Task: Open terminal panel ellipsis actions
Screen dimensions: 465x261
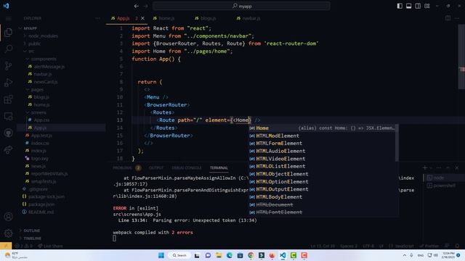Action: pyautogui.click(x=439, y=167)
